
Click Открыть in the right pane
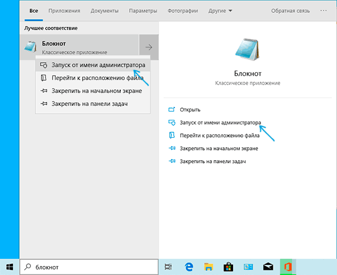190,110
